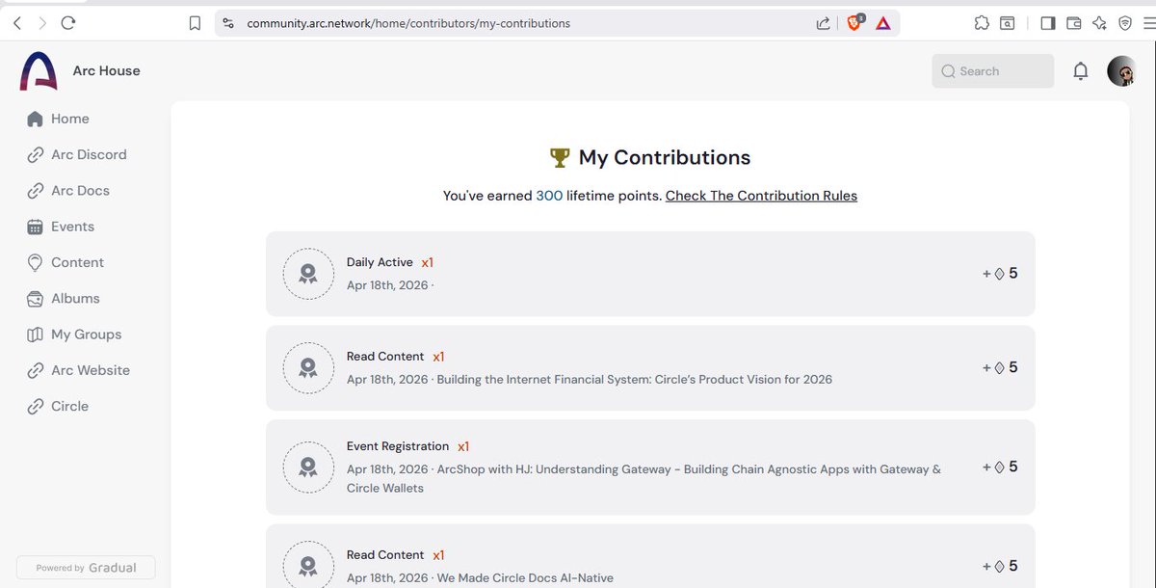Click badge icon for Product Vision article
Viewport: 1156px width, 588px height.
(x=308, y=367)
